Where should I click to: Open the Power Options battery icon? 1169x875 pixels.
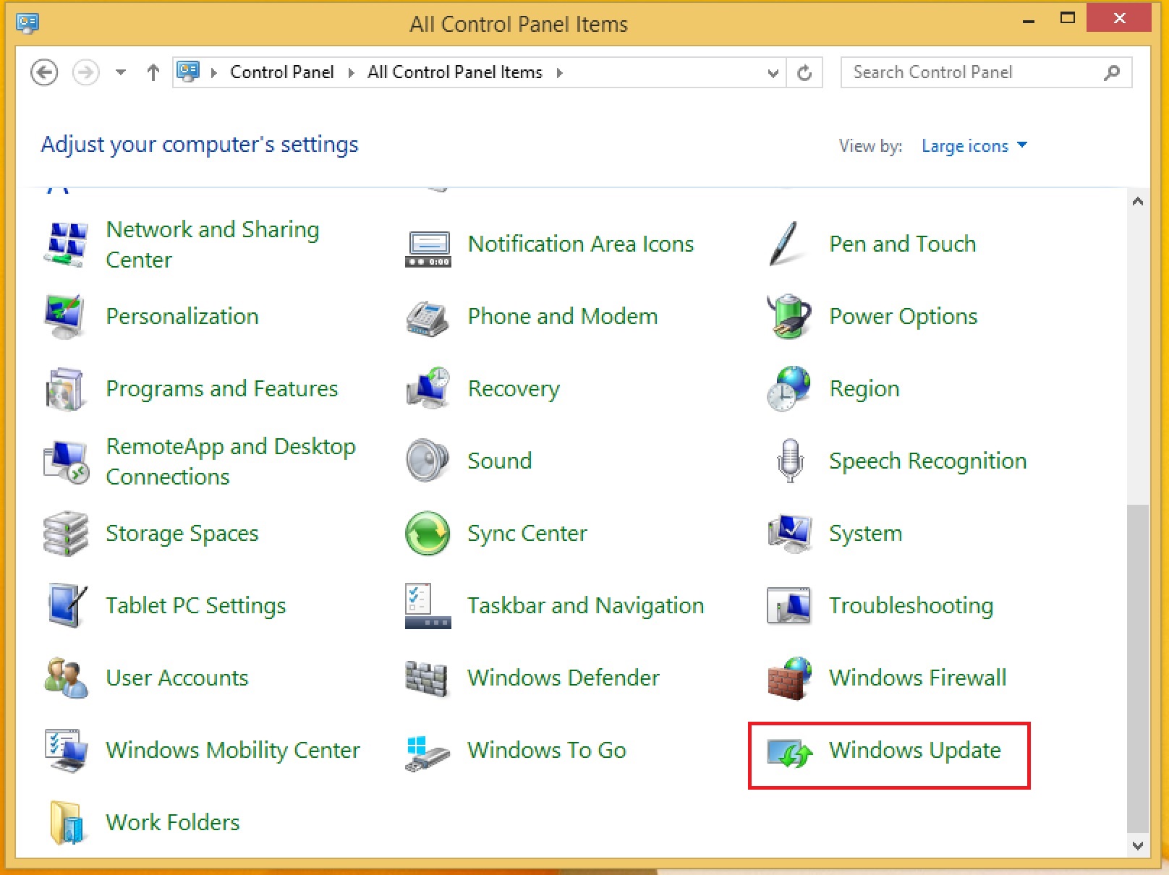[788, 317]
